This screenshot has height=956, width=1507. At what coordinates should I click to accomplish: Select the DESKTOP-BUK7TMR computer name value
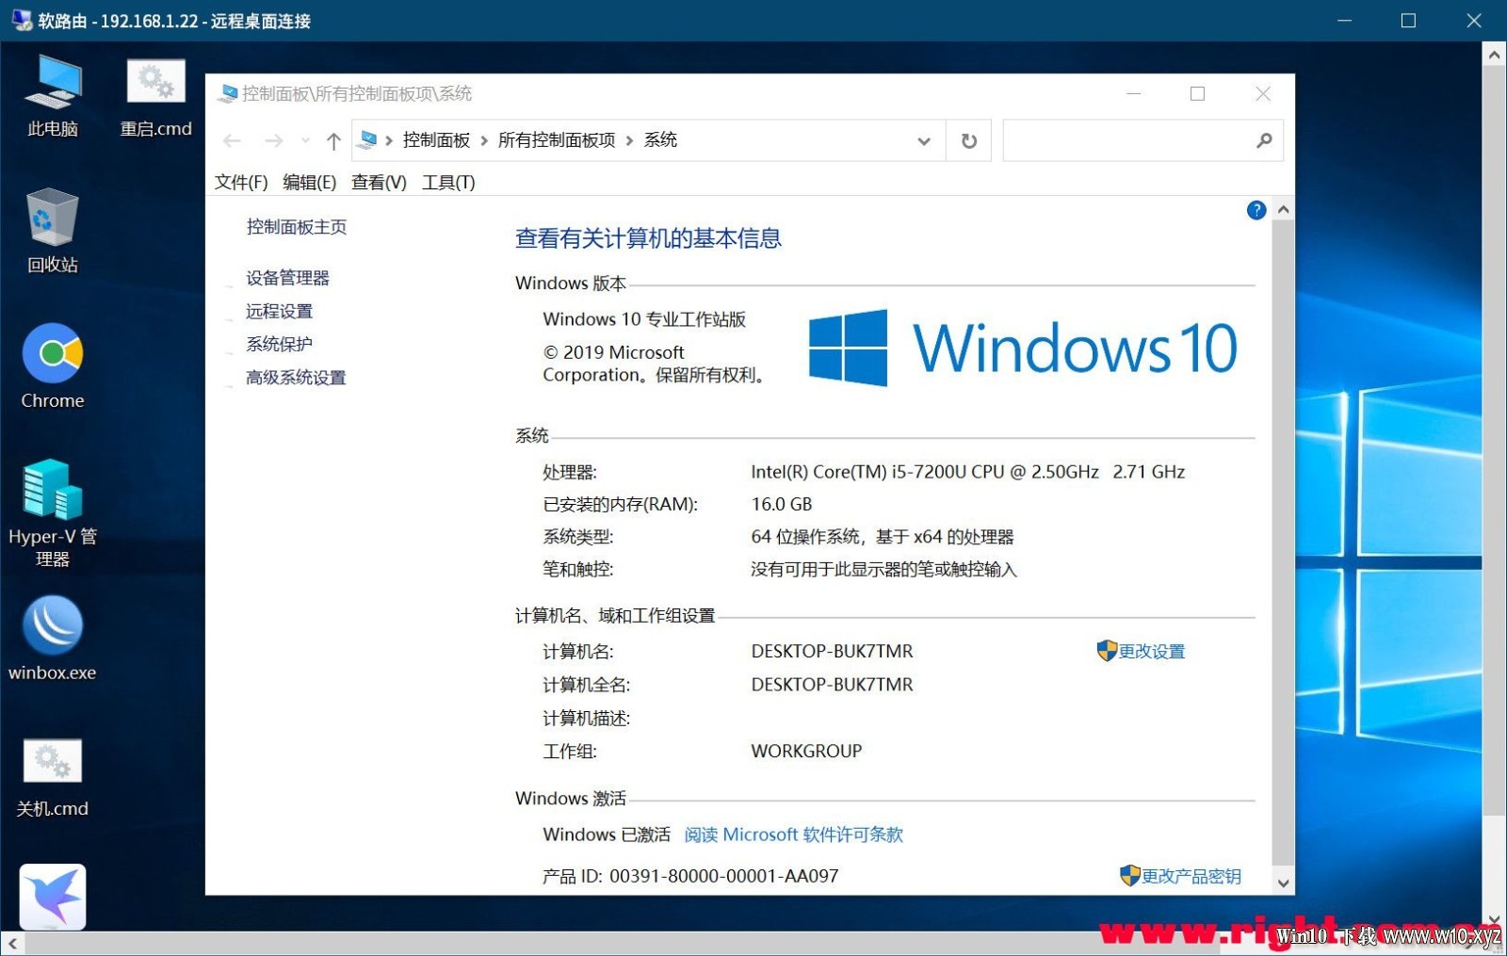coord(832,651)
